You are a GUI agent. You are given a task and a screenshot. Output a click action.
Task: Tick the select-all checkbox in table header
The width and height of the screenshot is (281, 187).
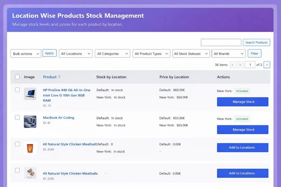17,77
